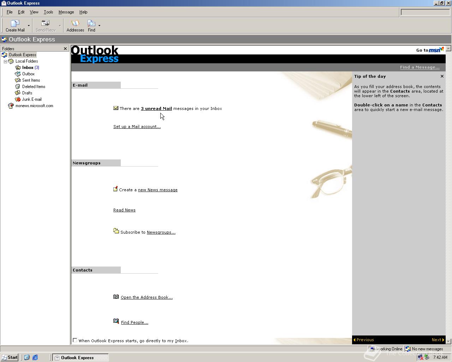Open the Edit menu
The width and height of the screenshot is (452, 362).
tap(21, 12)
